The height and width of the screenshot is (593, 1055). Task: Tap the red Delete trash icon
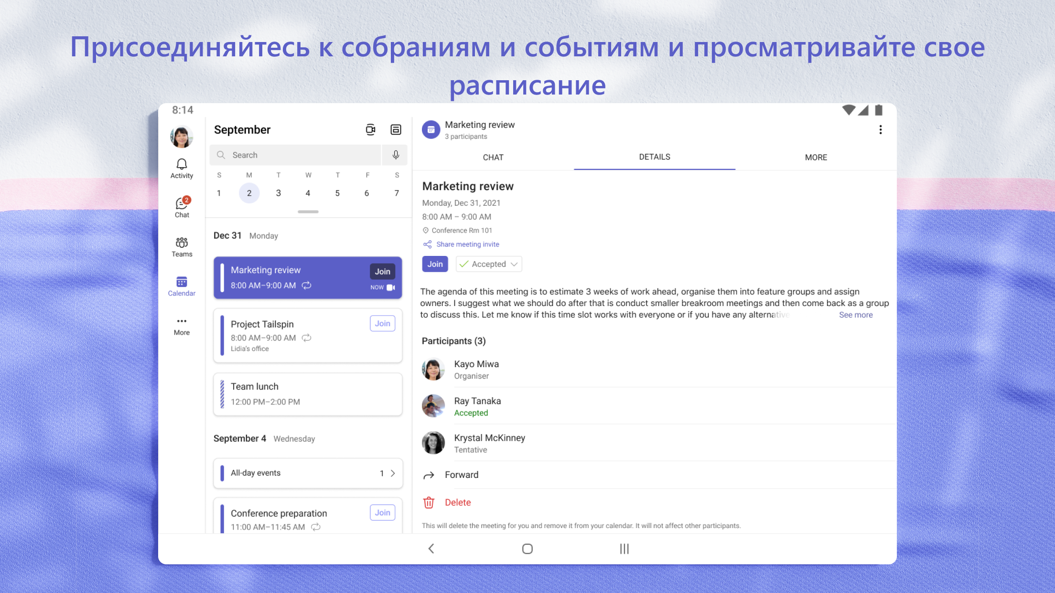429,502
